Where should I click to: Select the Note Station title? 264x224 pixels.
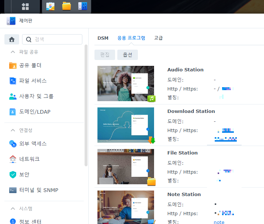[184, 194]
